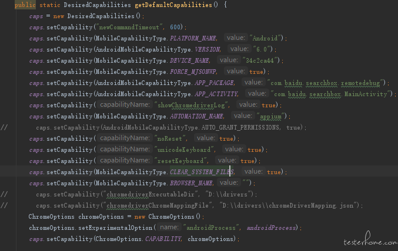The width and height of the screenshot is (398, 251).
Task: Click the setExperimentalOption method call
Action: point(115,228)
